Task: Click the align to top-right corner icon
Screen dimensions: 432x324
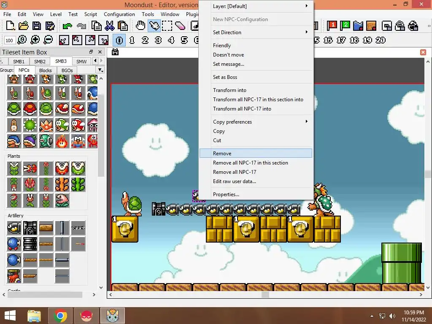Action: click(x=90, y=40)
